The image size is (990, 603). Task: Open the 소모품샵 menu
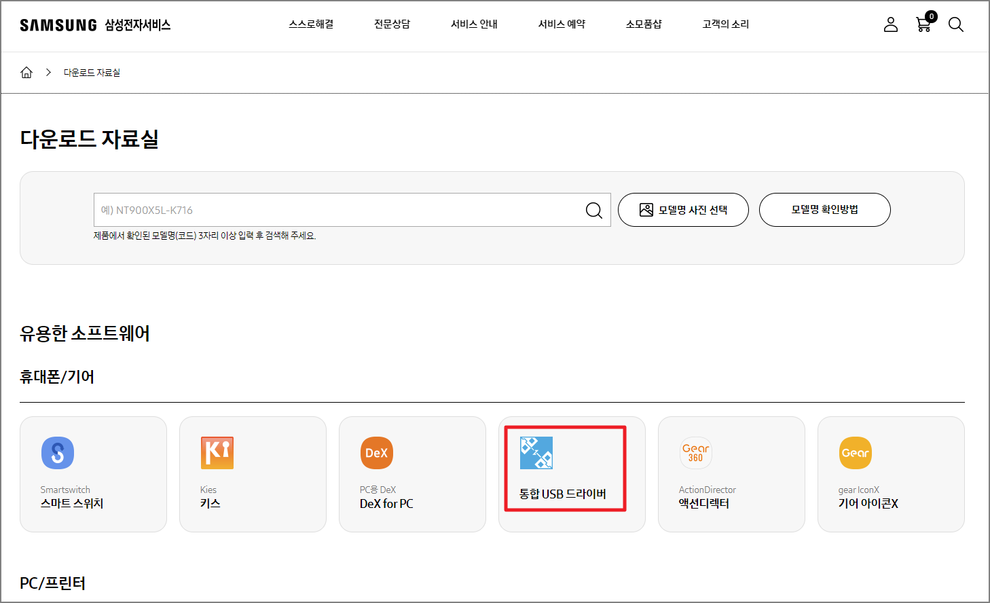coord(644,24)
